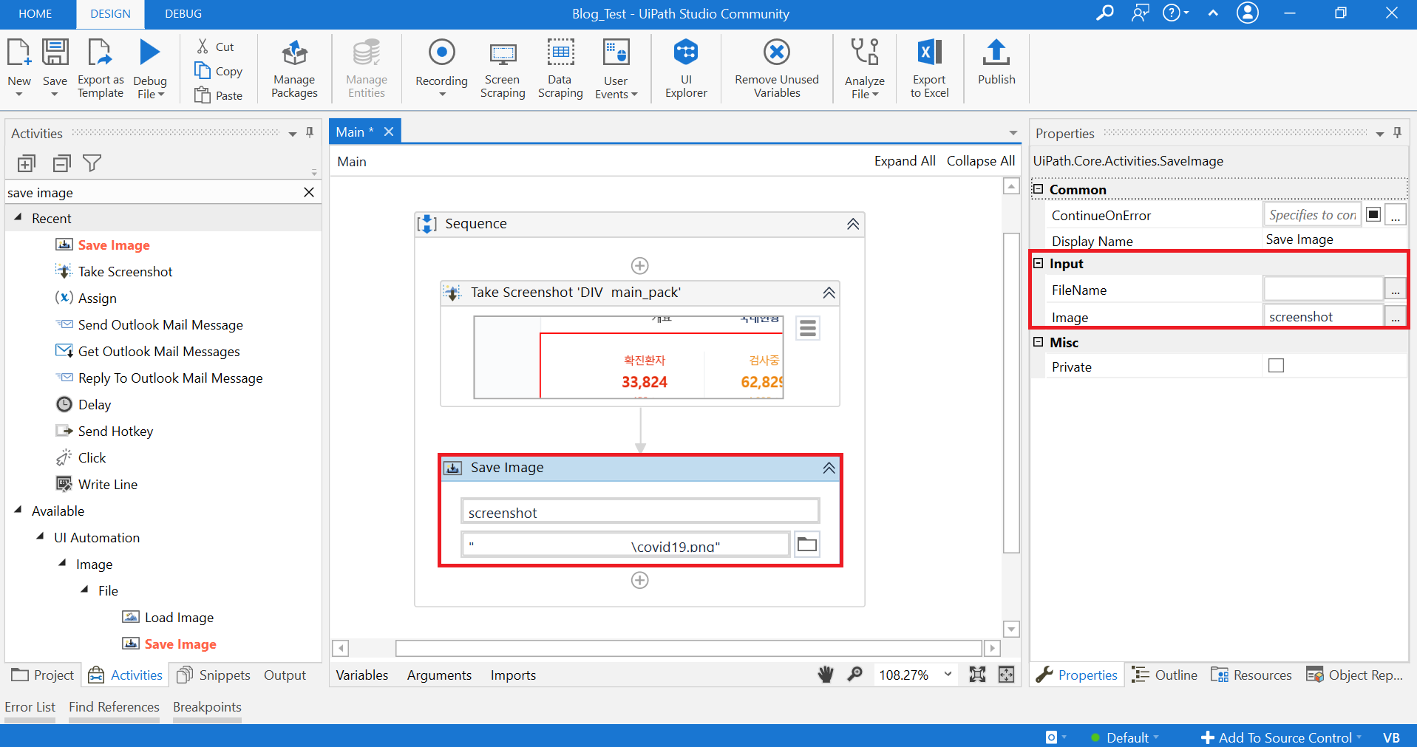1417x747 pixels.
Task: Click the title bar search magnifier icon
Action: [x=1105, y=13]
